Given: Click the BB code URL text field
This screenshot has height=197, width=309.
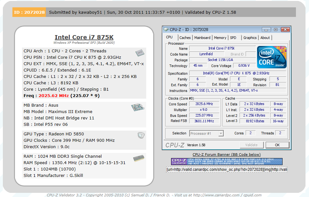Looking at the screenshot, I should click(226, 170).
